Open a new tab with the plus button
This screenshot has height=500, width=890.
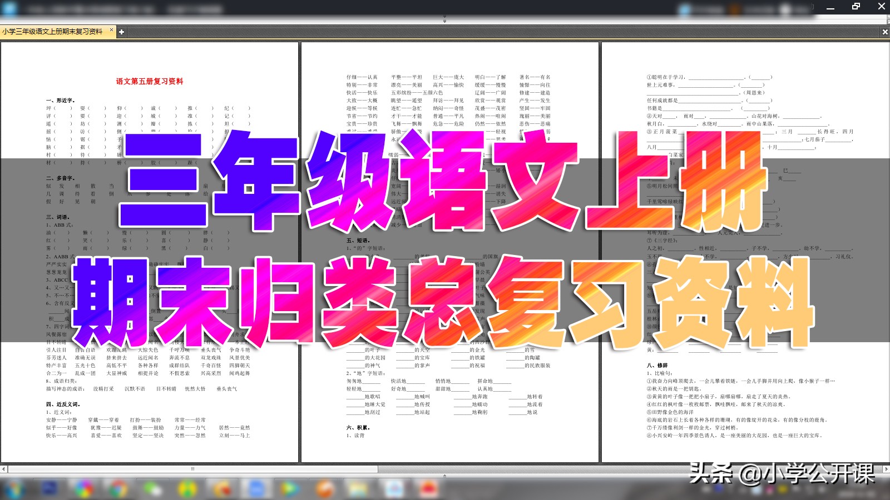click(121, 32)
